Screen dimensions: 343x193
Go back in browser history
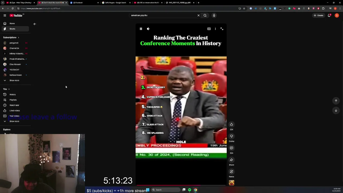click(x=3, y=8)
